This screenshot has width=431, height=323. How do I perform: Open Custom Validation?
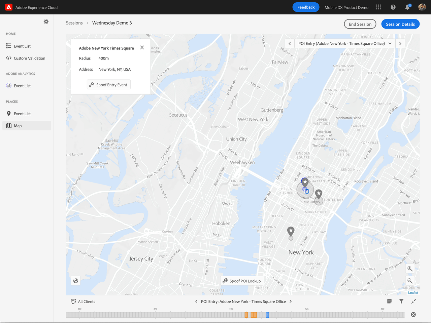click(x=27, y=58)
